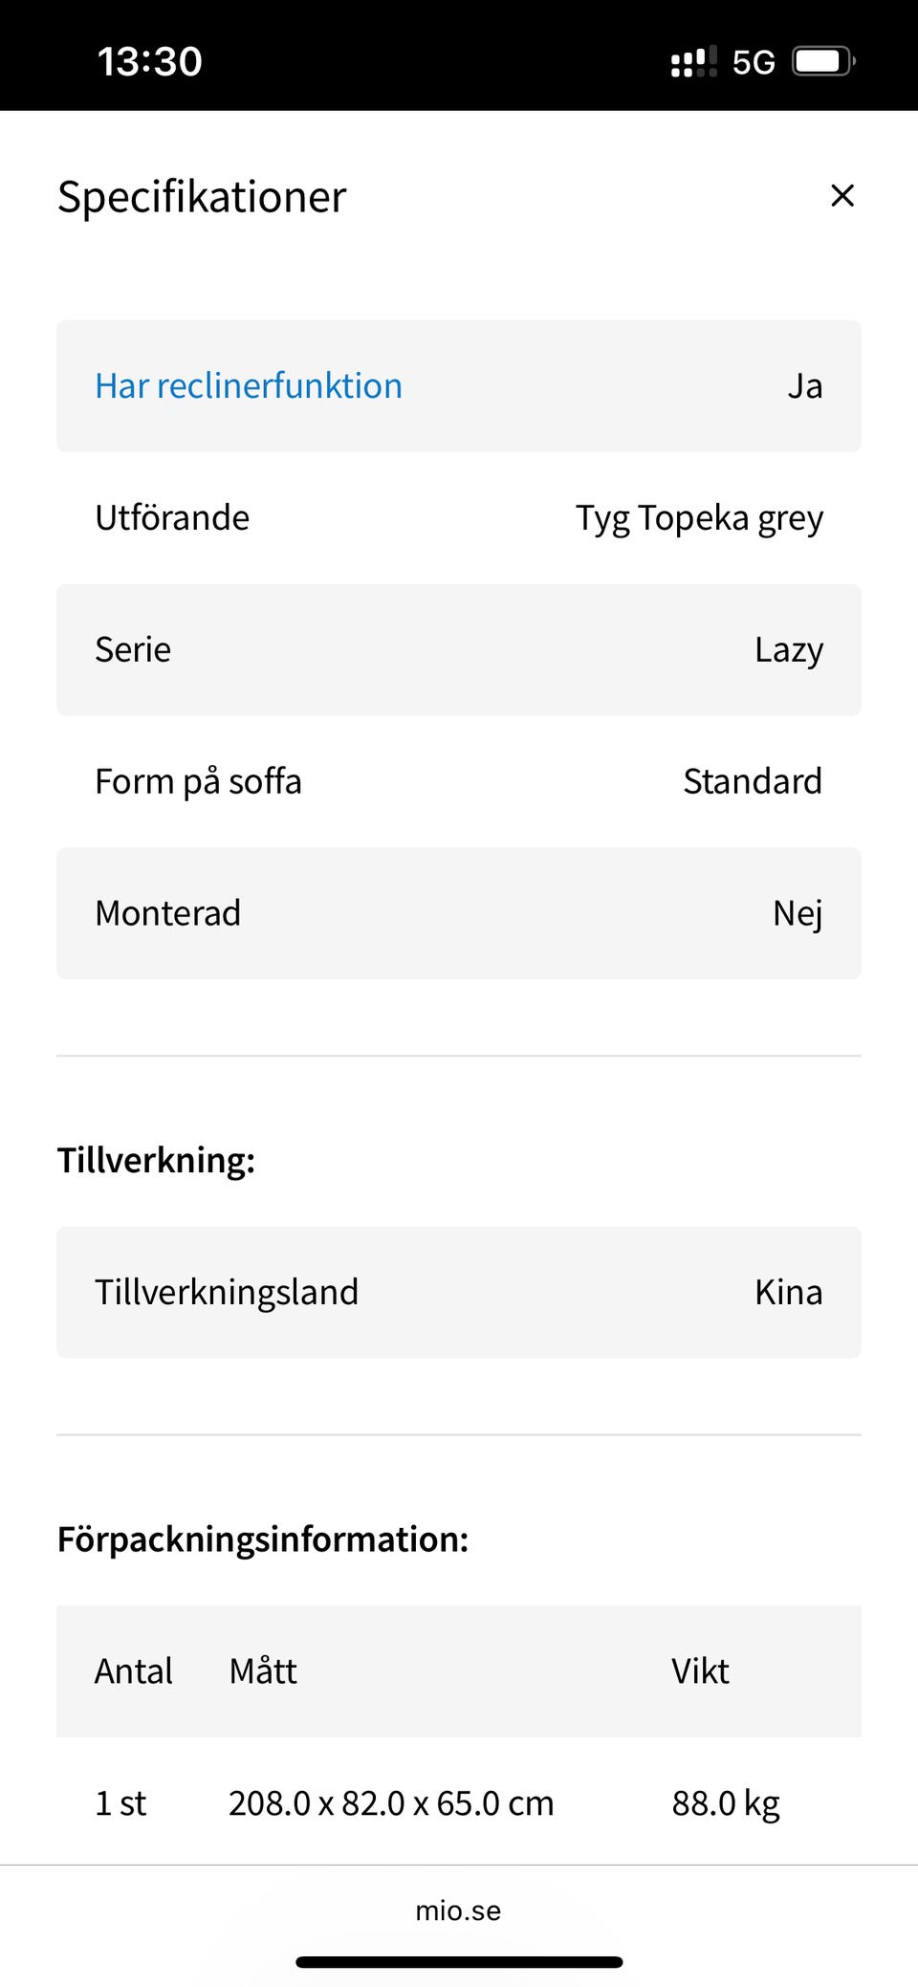Tap the Tillverkningsland row label
918x1987 pixels.
coord(227,1293)
